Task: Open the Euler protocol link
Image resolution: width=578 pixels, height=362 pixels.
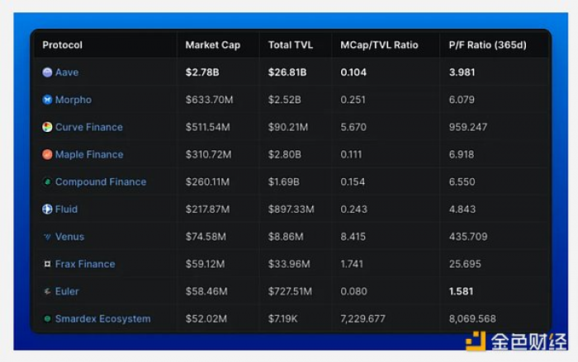Action: coord(67,291)
